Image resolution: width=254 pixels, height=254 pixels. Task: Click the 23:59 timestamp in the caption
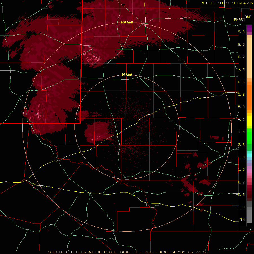pos(202,252)
